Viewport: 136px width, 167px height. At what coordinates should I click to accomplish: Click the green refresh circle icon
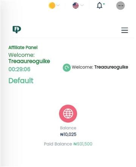pos(66,68)
